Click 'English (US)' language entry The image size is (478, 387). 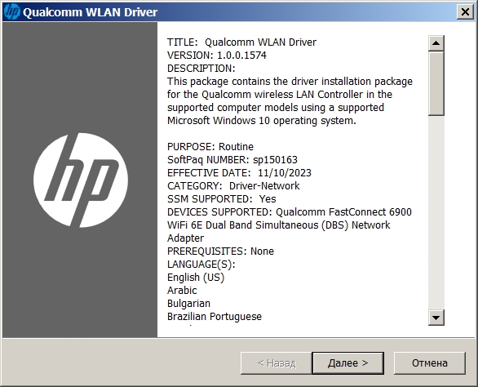point(196,278)
